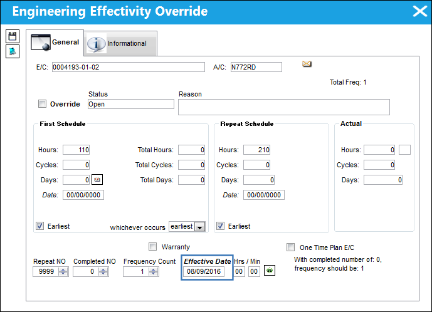Click the Effective Date field 08/09/2016

[204, 271]
